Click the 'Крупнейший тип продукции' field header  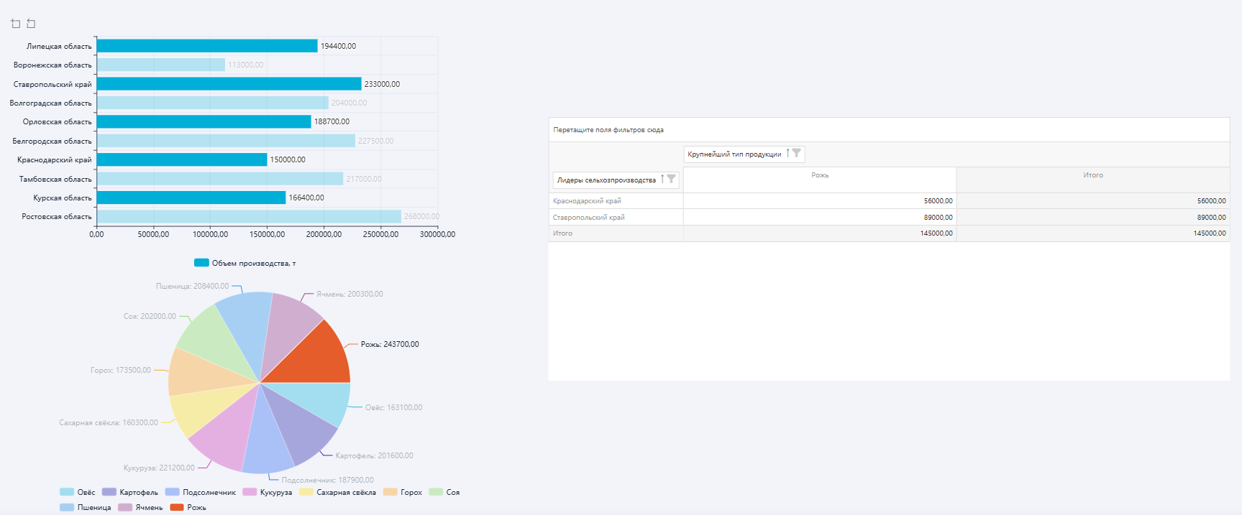(x=734, y=154)
